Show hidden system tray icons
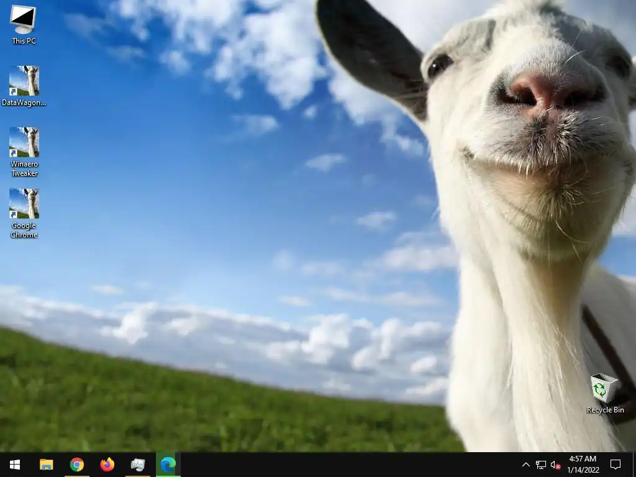The width and height of the screenshot is (636, 477). 525,465
